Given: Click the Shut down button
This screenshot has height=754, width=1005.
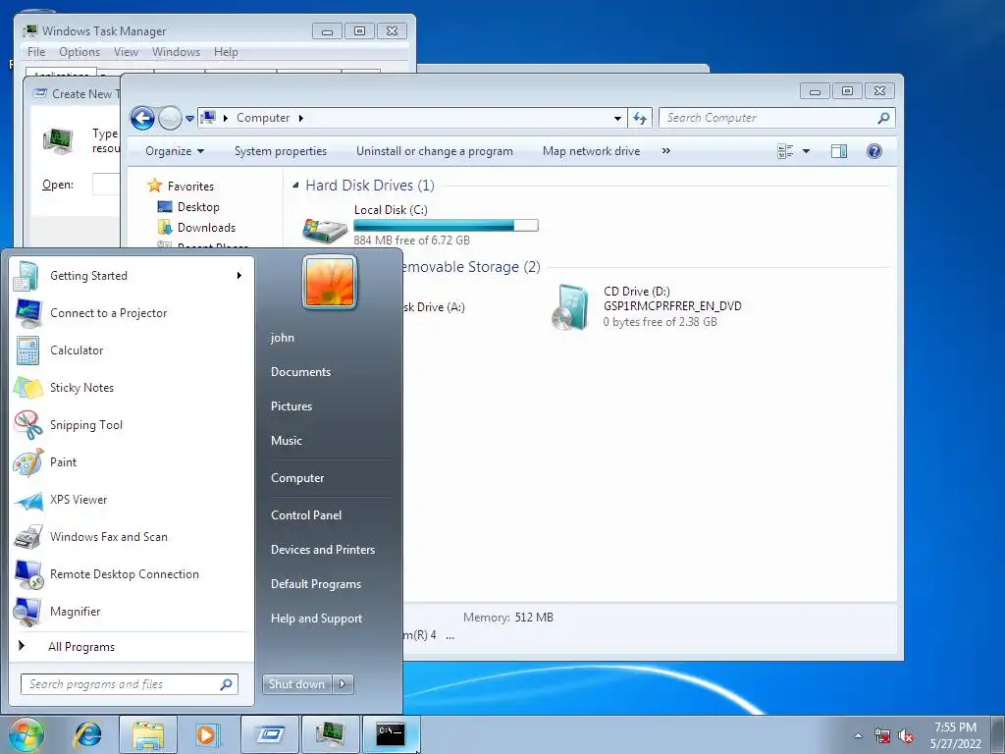Looking at the screenshot, I should pyautogui.click(x=296, y=684).
